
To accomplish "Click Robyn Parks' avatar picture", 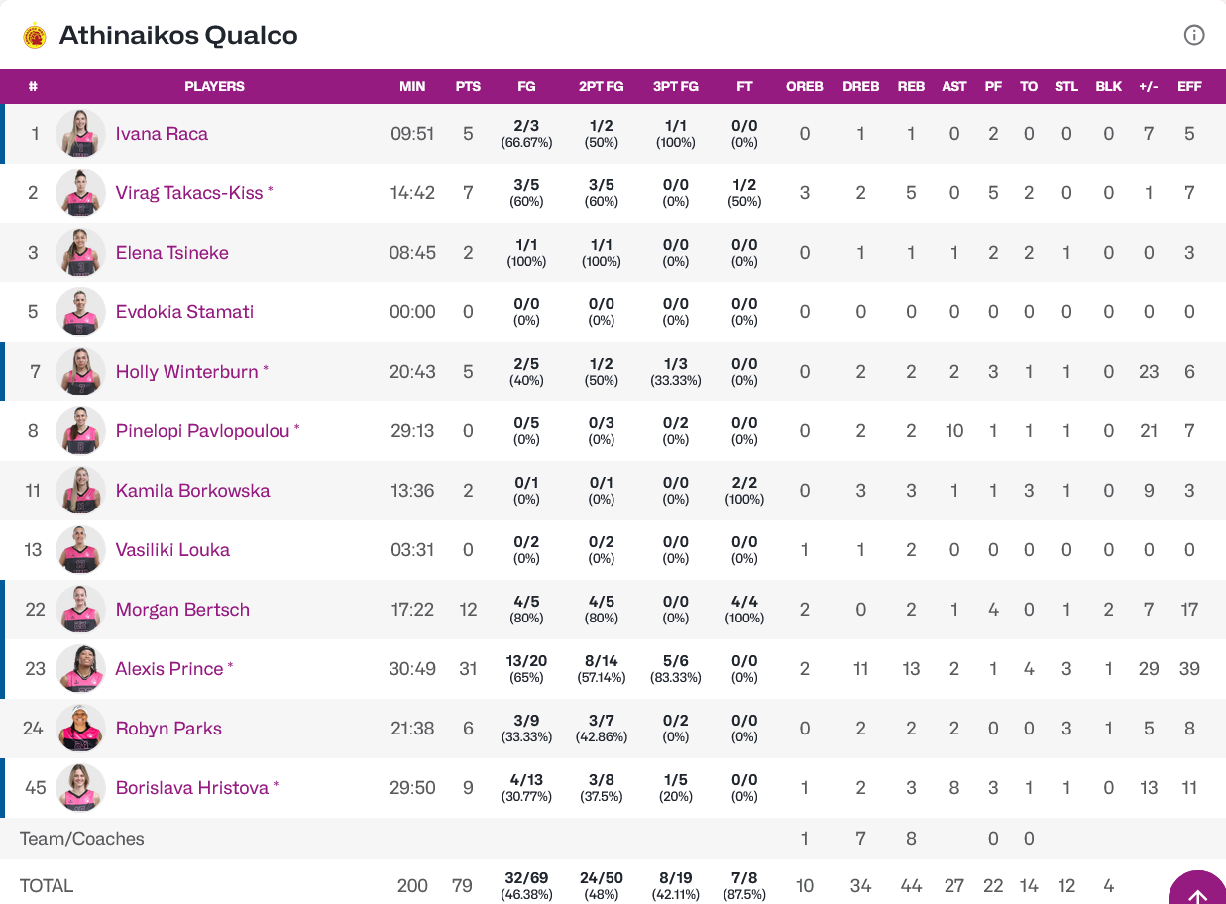I will tap(80, 729).
